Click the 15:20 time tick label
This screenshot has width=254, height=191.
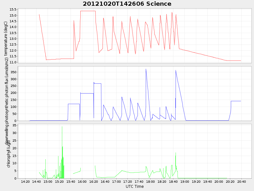point(59,181)
